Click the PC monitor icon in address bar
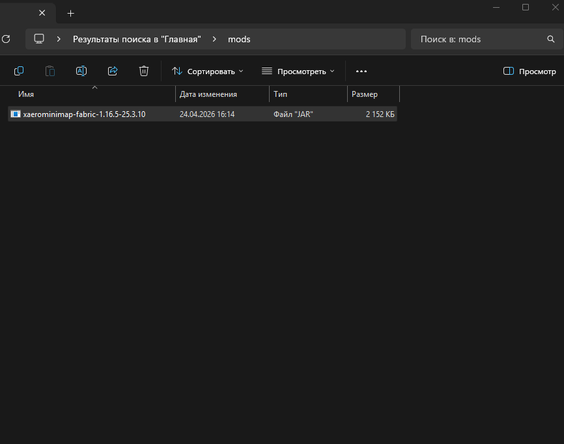Viewport: 564px width, 444px height. pyautogui.click(x=39, y=39)
